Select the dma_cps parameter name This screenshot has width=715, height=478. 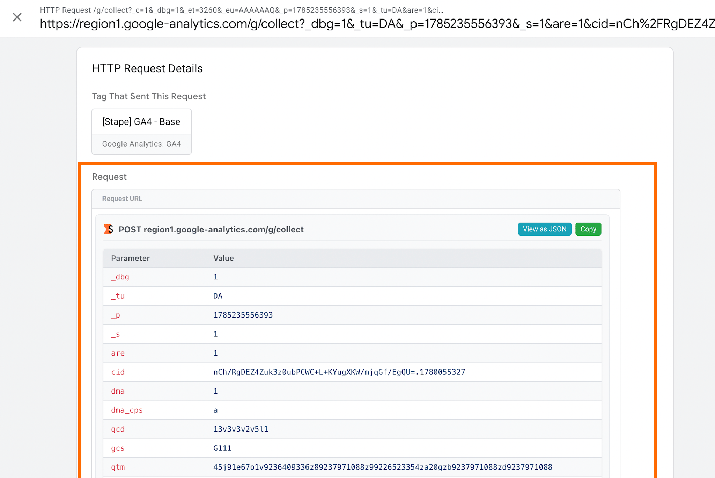pos(127,410)
